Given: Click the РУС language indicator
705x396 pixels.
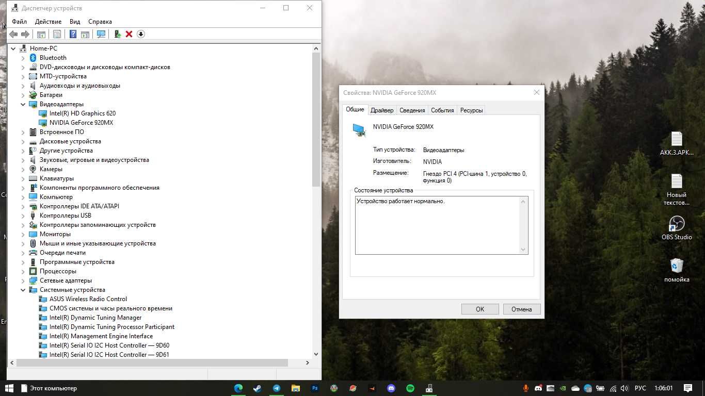Looking at the screenshot, I should [x=640, y=388].
